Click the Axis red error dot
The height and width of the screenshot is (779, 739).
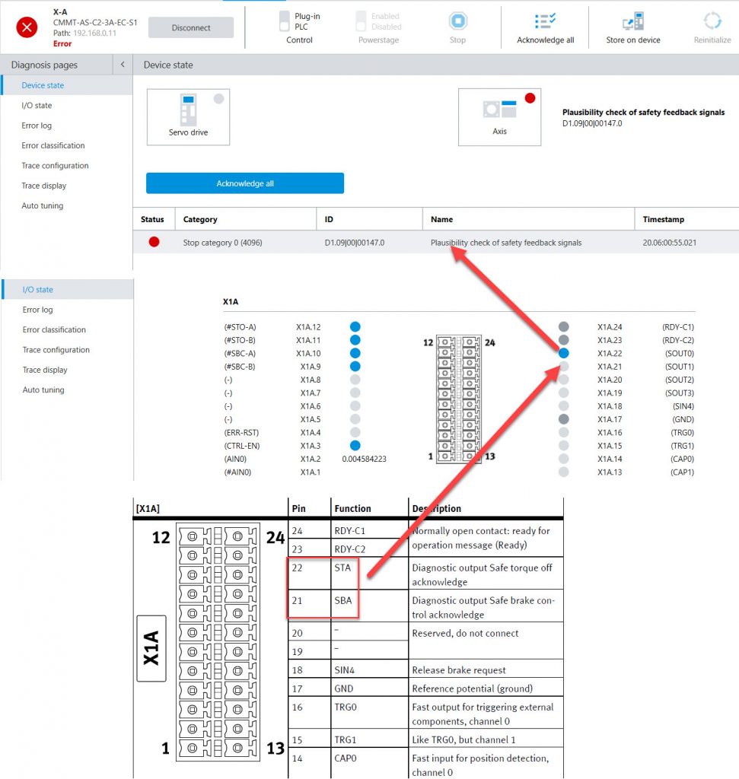(530, 98)
